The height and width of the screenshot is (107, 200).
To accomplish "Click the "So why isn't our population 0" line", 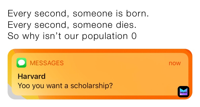I will [x=72, y=36].
